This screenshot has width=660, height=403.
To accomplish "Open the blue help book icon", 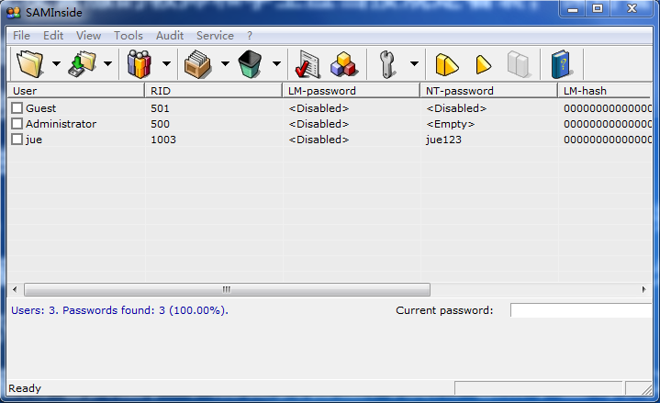I will click(x=562, y=64).
